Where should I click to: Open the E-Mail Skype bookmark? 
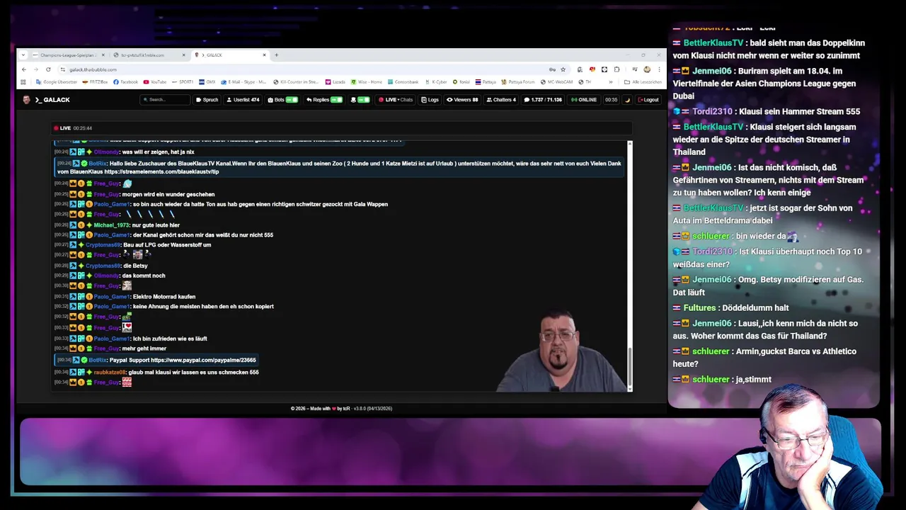coord(244,81)
